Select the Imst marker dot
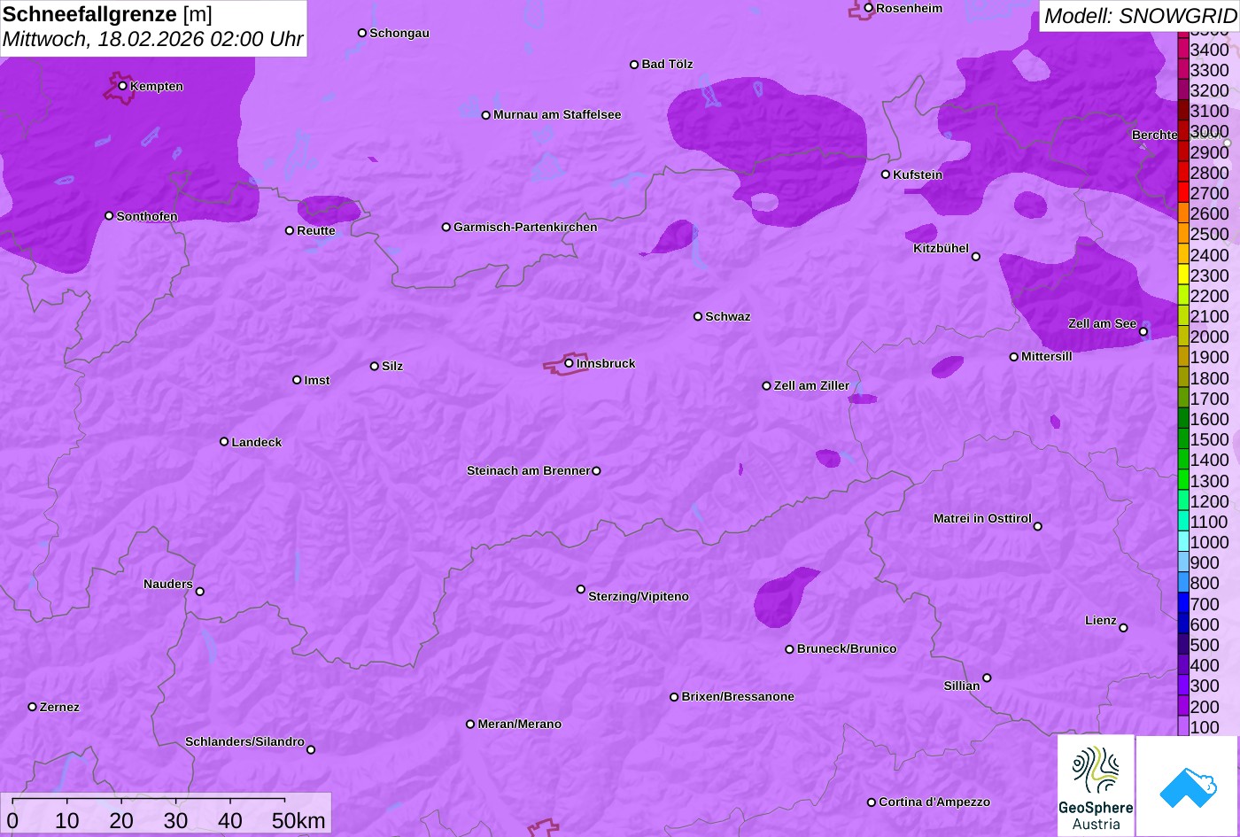This screenshot has height=837, width=1240. click(297, 380)
